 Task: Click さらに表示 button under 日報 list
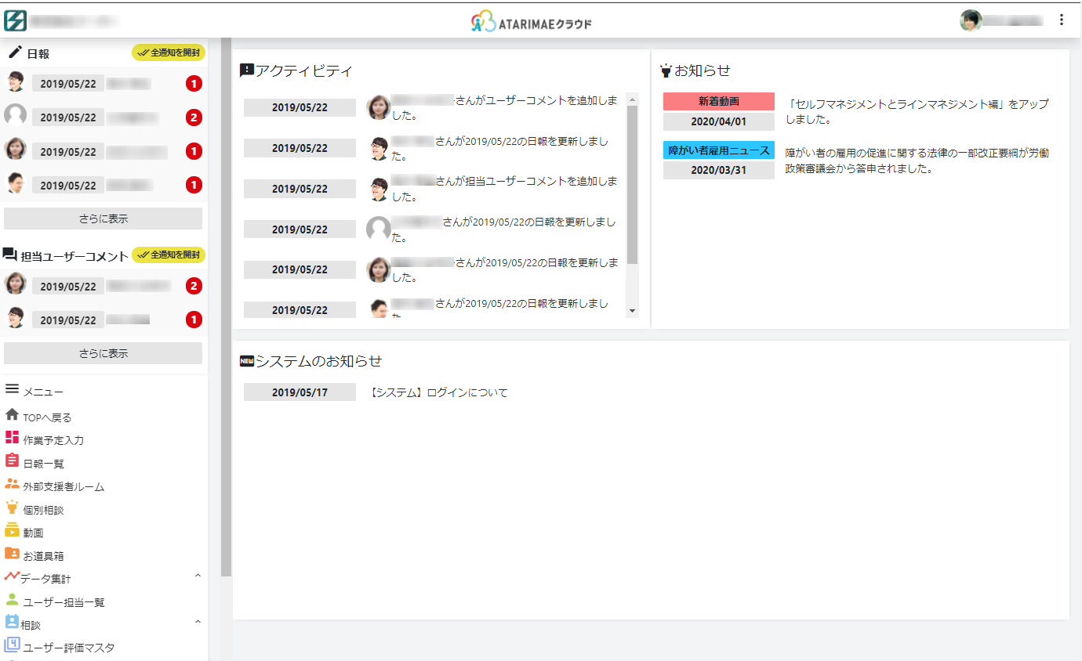(103, 219)
